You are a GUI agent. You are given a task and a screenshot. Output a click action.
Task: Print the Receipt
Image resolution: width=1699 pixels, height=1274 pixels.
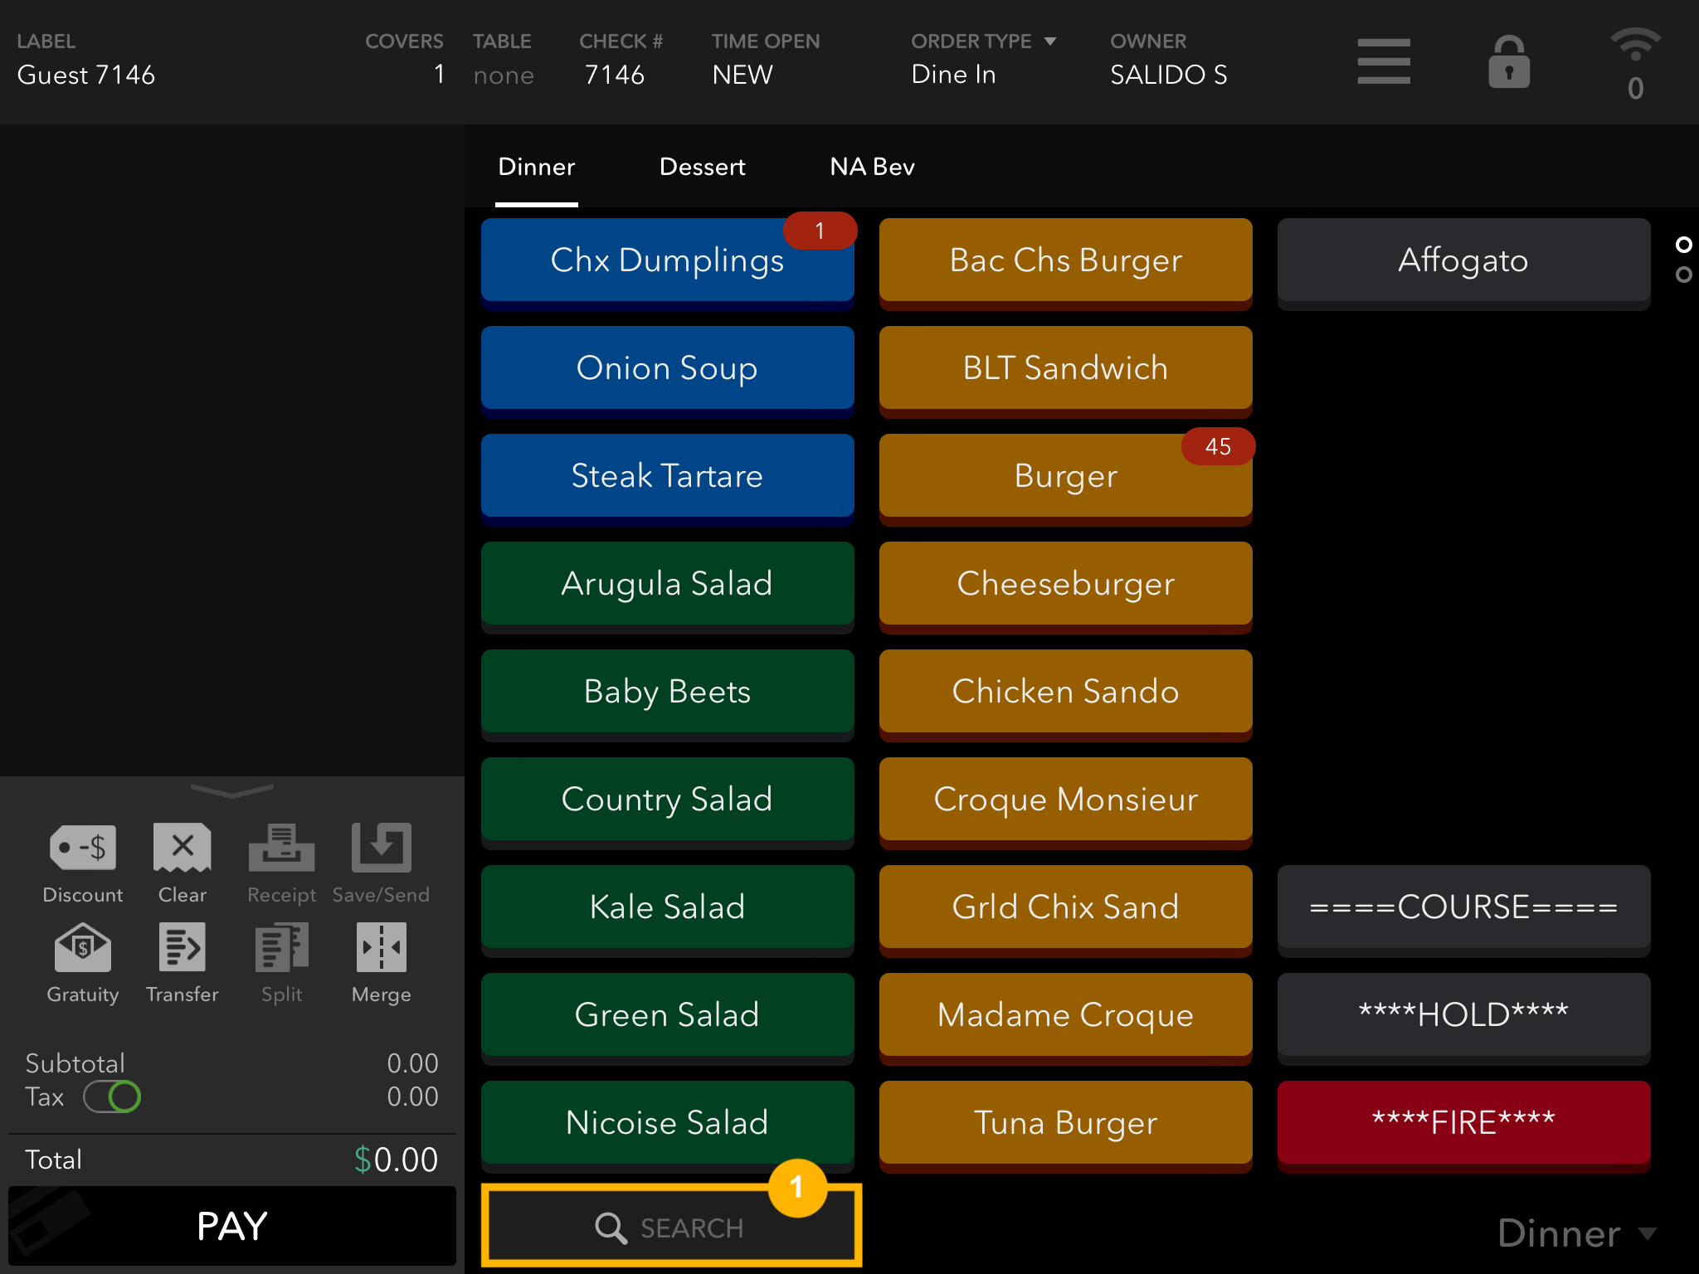coord(282,864)
